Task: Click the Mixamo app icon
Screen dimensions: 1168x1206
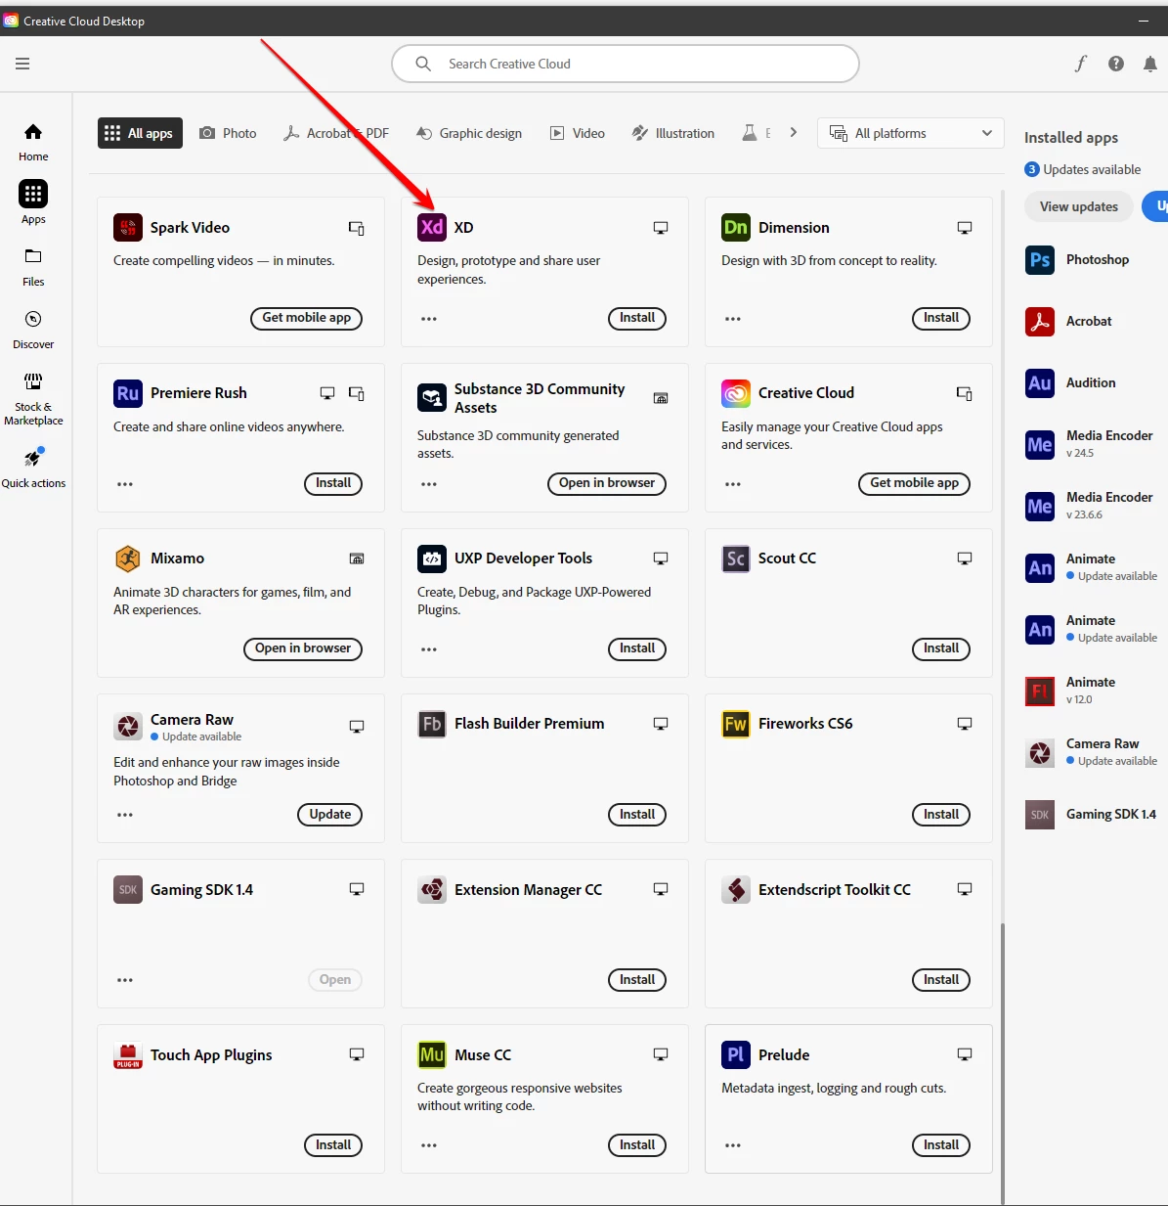Action: coord(128,558)
